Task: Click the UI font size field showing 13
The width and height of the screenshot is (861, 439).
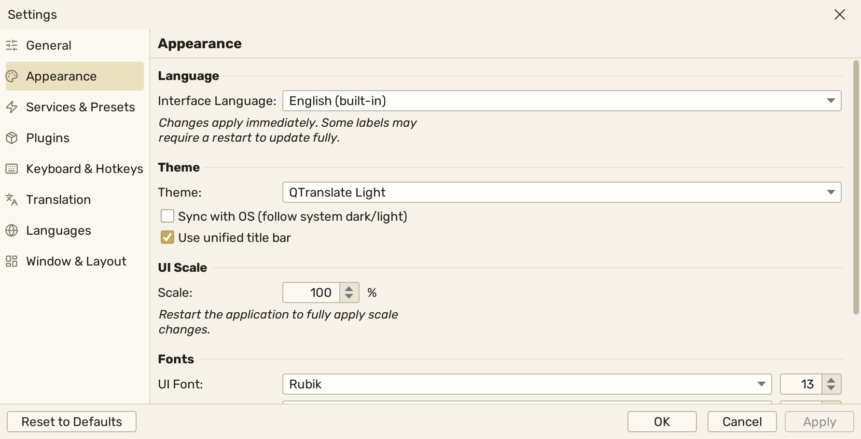Action: 802,384
